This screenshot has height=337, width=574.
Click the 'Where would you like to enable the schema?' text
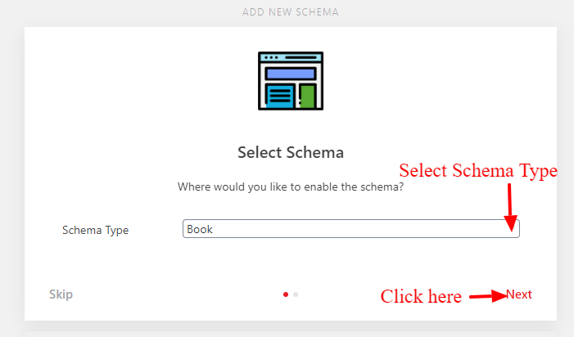[x=291, y=186]
